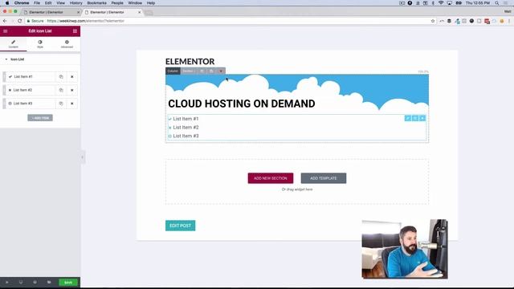Click Add New Section button
514x289 pixels.
[x=271, y=178]
